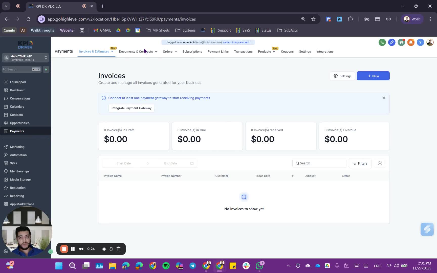Click the calendar icon in date range

(x=192, y=163)
